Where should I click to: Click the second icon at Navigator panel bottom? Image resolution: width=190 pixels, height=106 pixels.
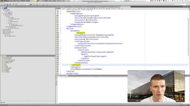[4, 102]
